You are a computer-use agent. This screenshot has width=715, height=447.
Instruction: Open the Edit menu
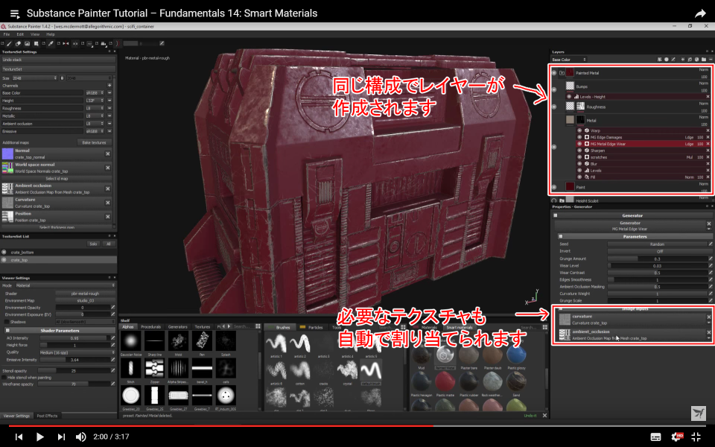pos(20,34)
